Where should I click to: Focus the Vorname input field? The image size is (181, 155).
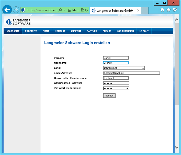116,58
